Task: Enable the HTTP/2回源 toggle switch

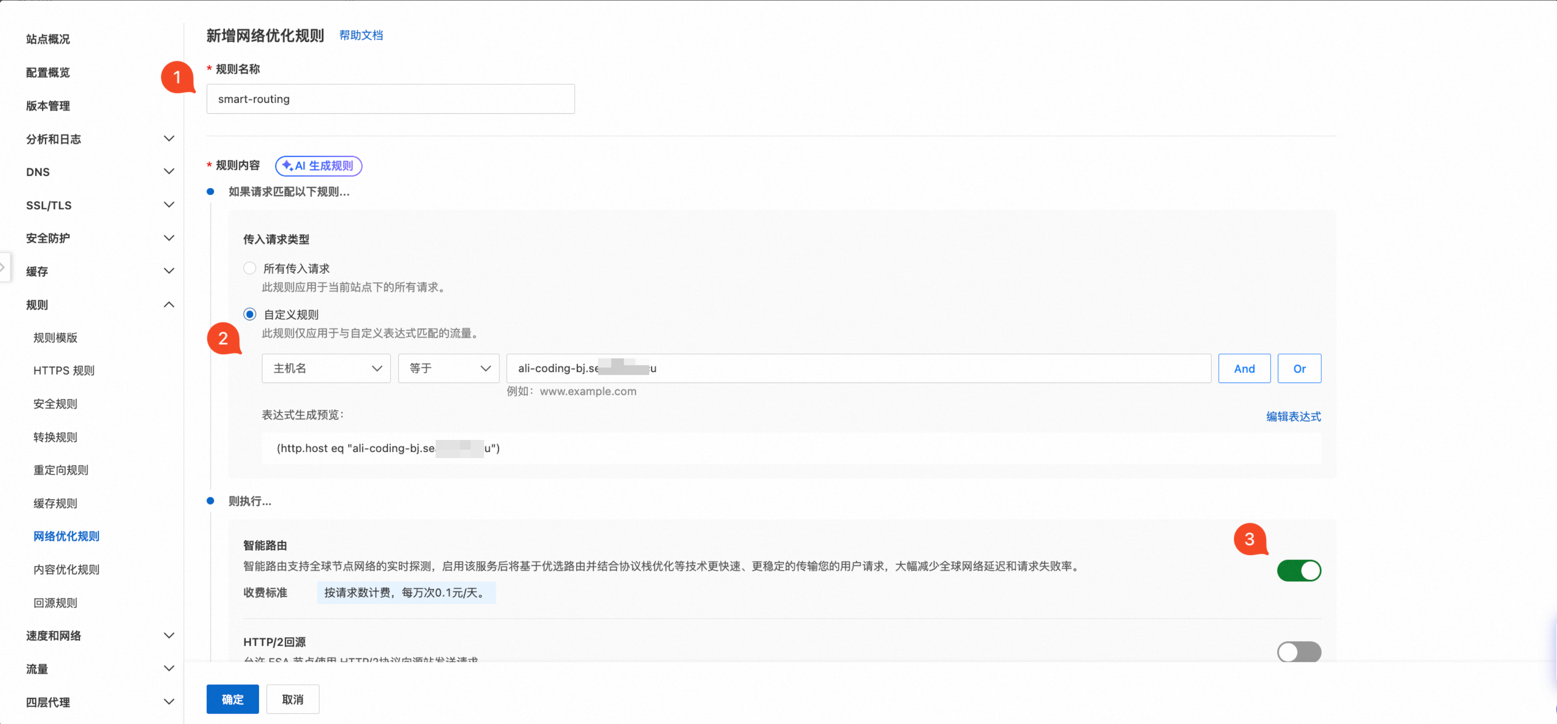Action: point(1298,652)
